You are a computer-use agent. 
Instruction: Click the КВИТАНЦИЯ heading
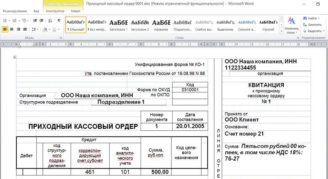[266, 85]
